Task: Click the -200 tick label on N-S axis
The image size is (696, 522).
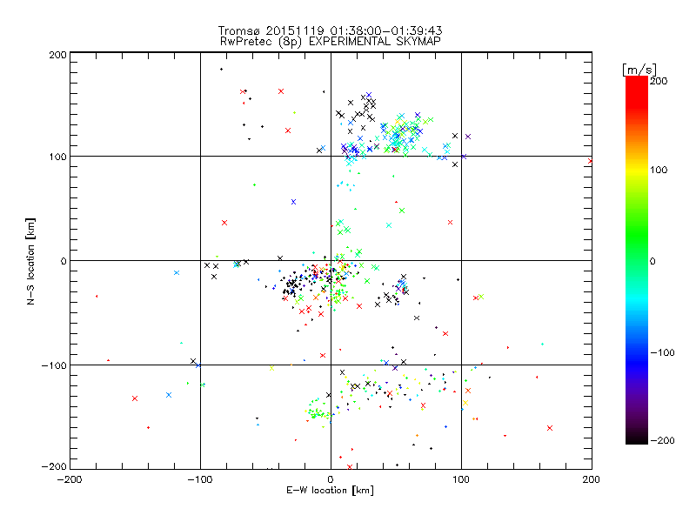Action: pyautogui.click(x=54, y=466)
